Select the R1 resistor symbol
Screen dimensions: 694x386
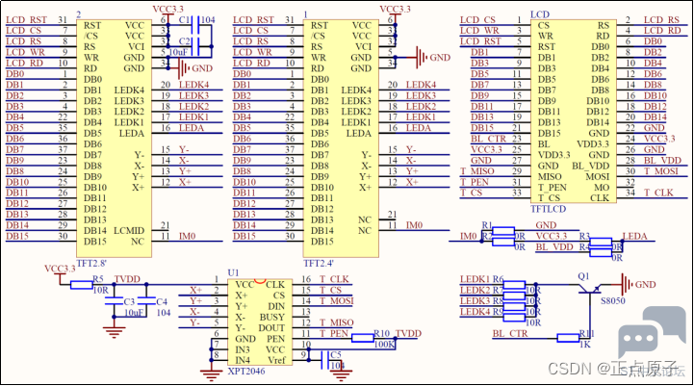(x=503, y=231)
